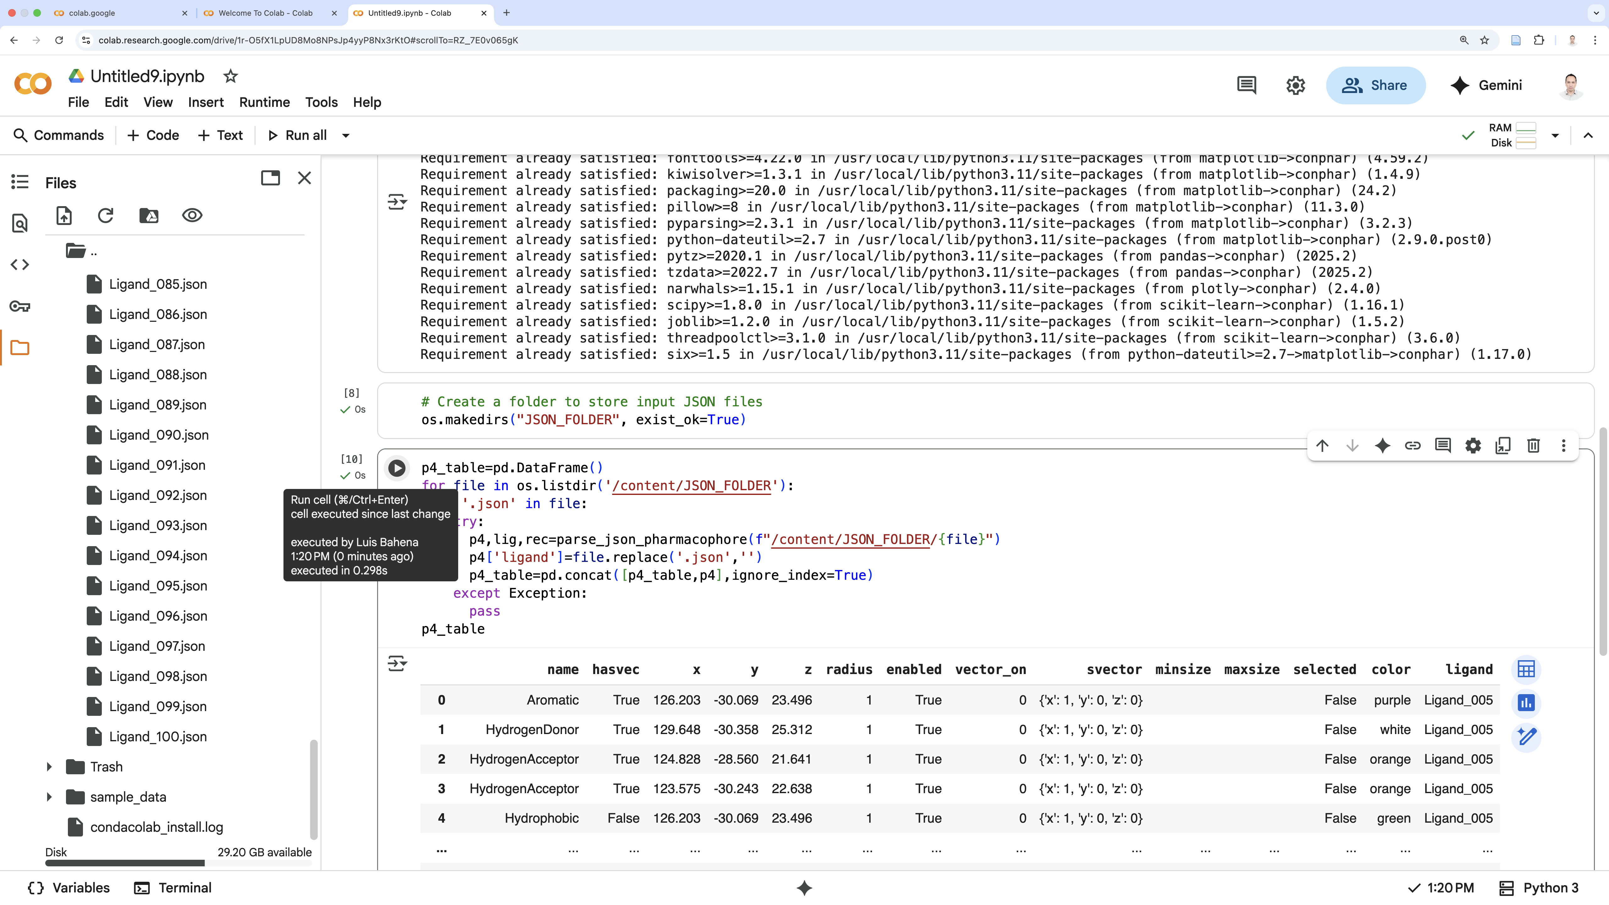Delete the selected cell with trash icon
Screen dimensions: 1609x905
[x=1533, y=445]
